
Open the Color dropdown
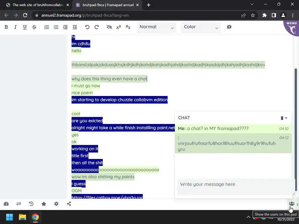point(201,28)
